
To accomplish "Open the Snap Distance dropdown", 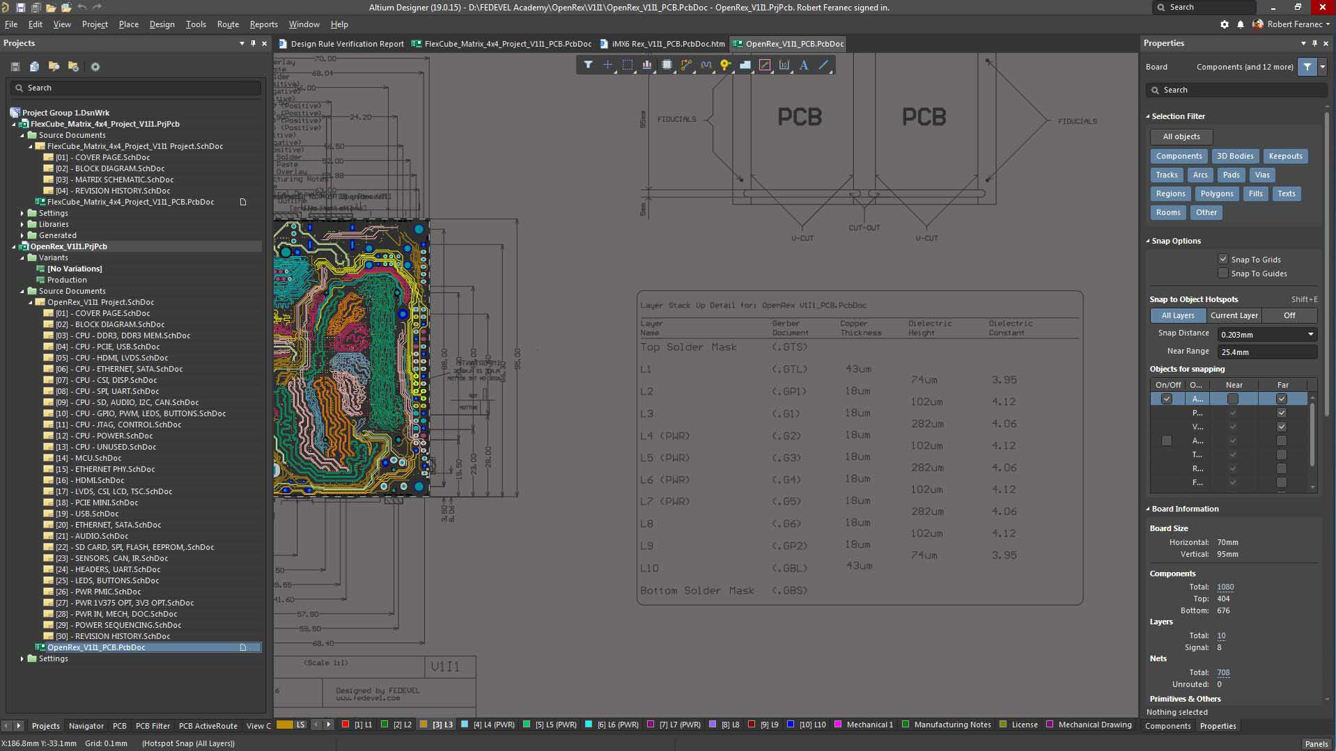I will [1310, 334].
